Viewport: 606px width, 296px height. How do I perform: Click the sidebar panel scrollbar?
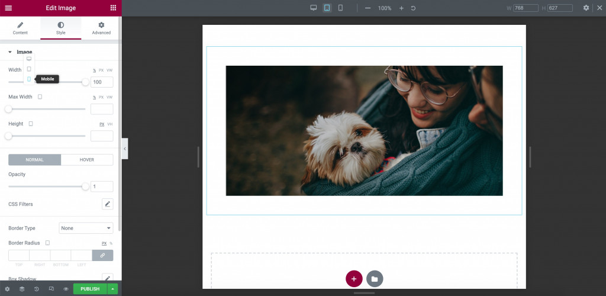point(120,124)
